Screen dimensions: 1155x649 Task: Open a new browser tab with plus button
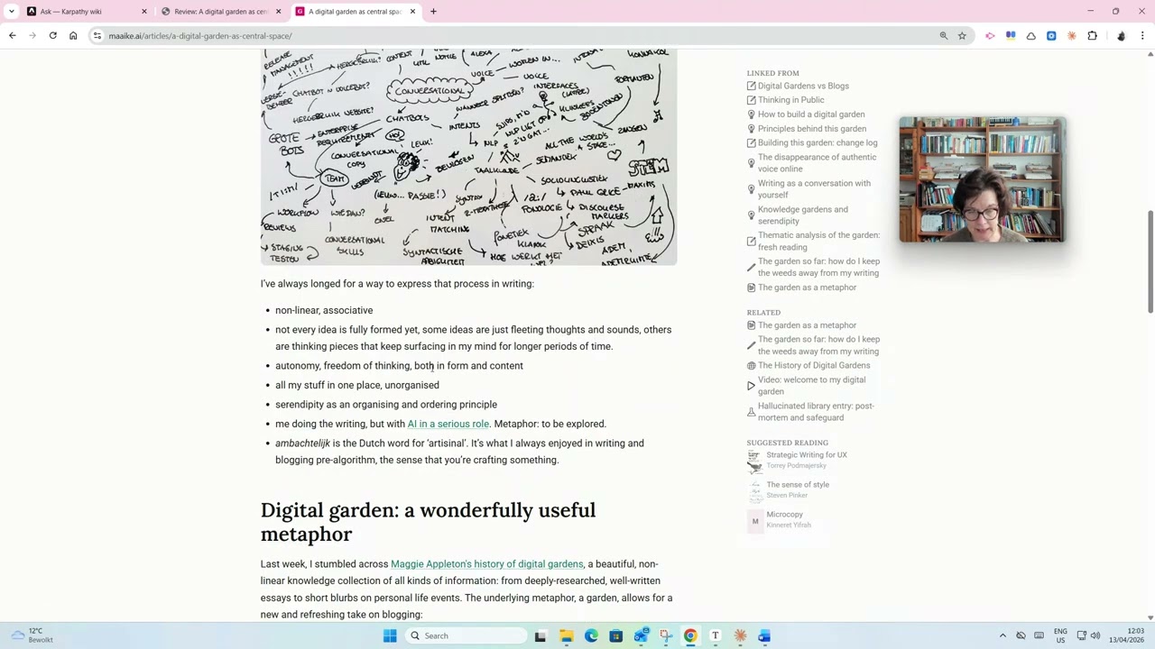433,12
